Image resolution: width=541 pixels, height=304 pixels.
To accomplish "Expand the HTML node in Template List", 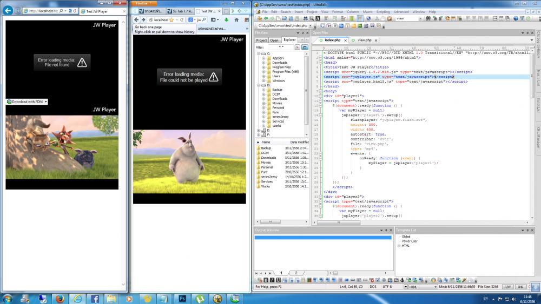I will pyautogui.click(x=399, y=246).
